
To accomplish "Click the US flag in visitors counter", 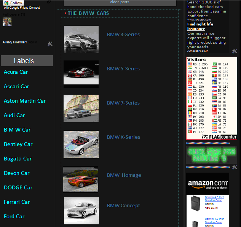I will click(190, 64).
